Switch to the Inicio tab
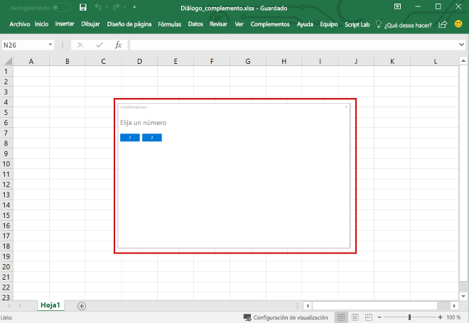 tap(42, 24)
